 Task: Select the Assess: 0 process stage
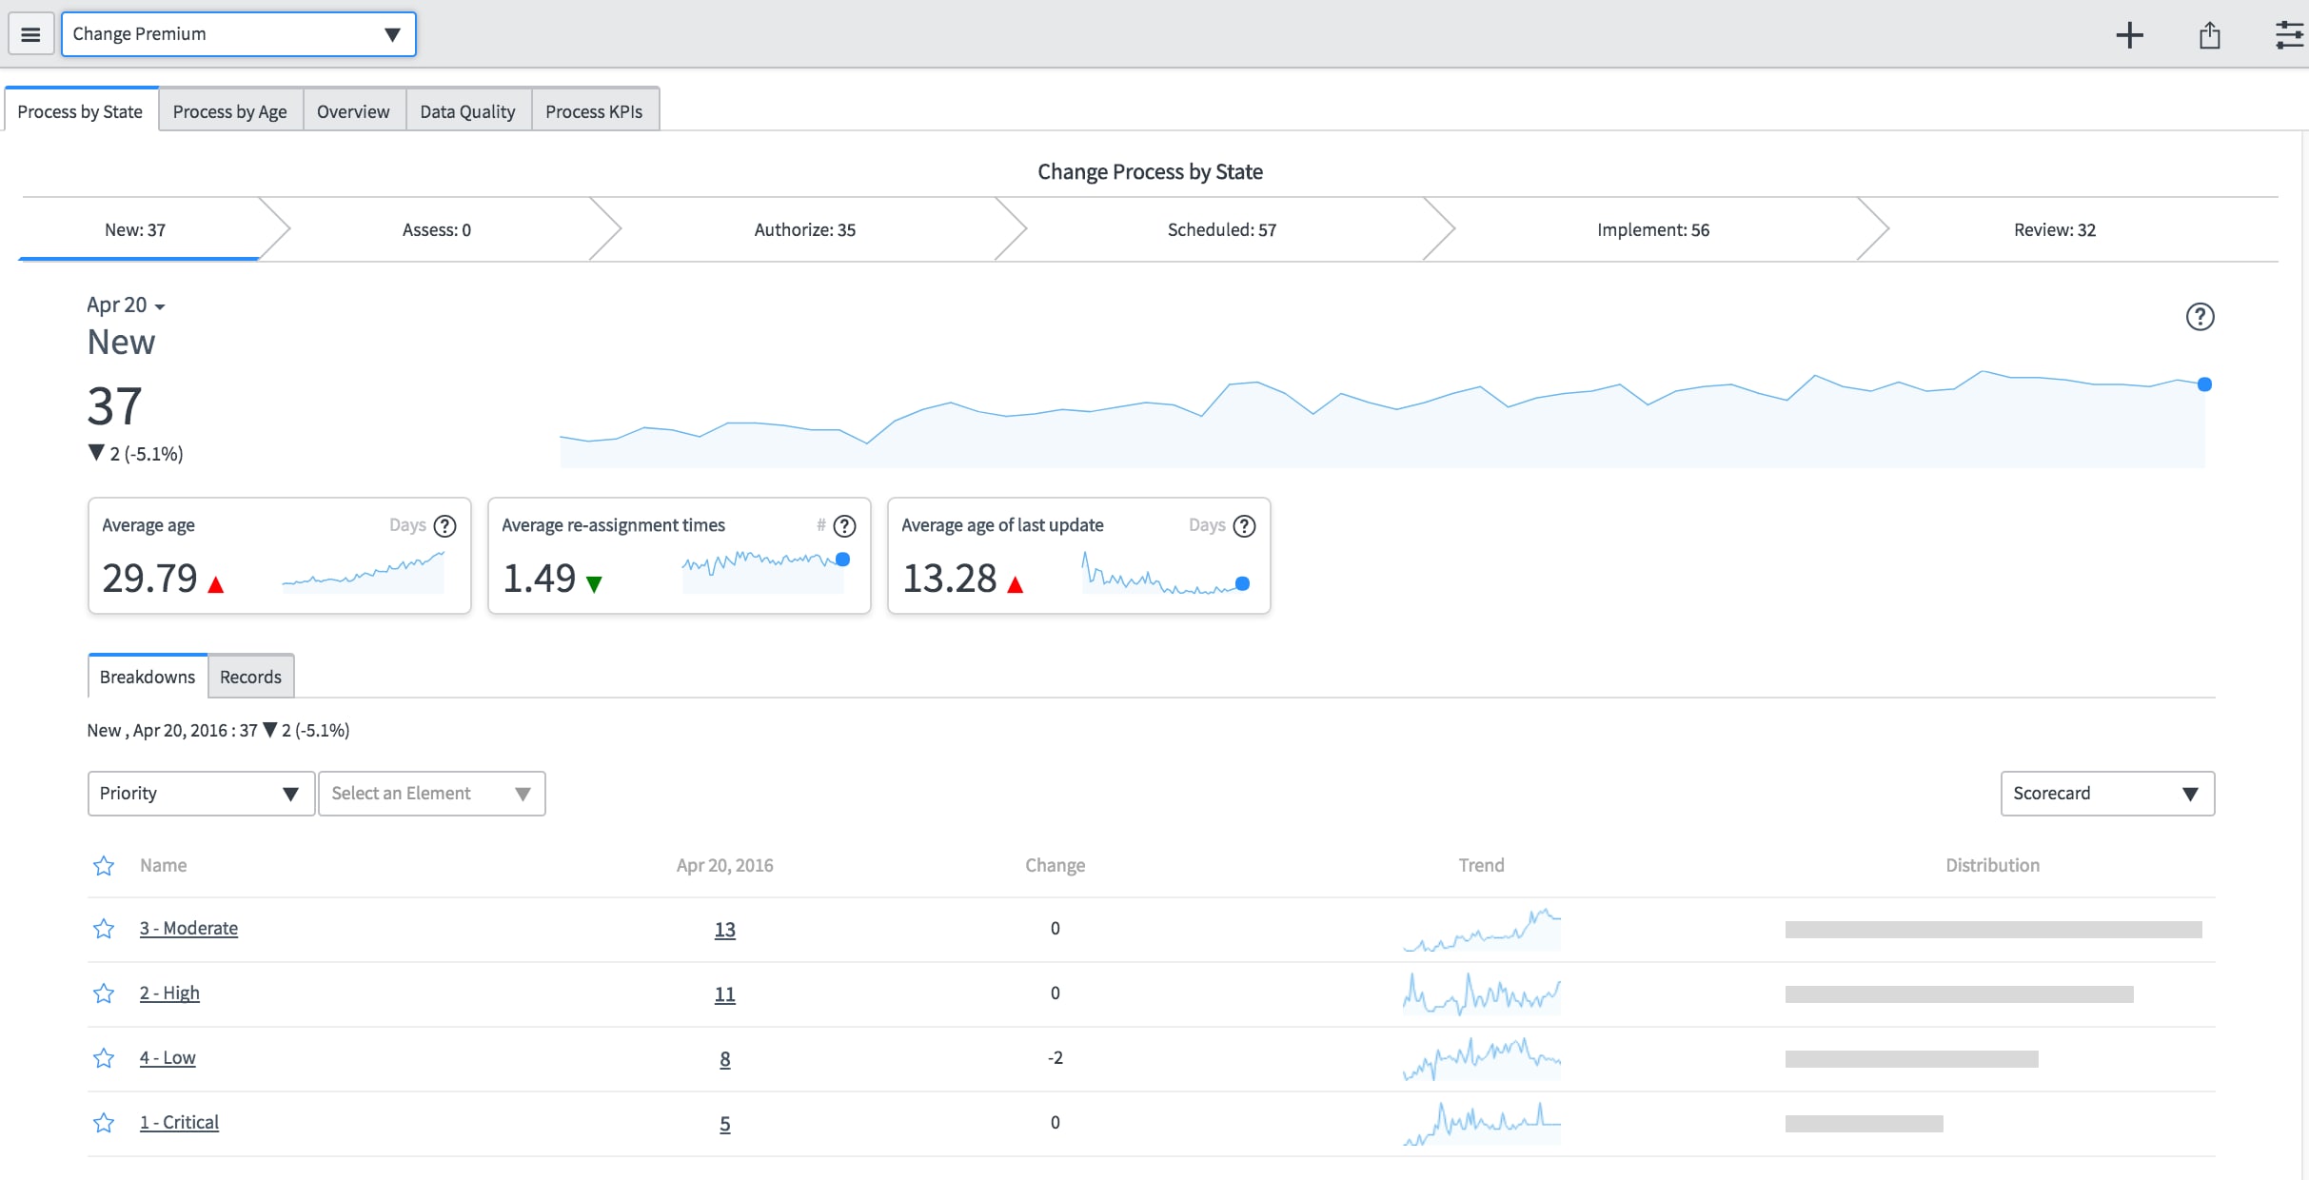tap(437, 230)
